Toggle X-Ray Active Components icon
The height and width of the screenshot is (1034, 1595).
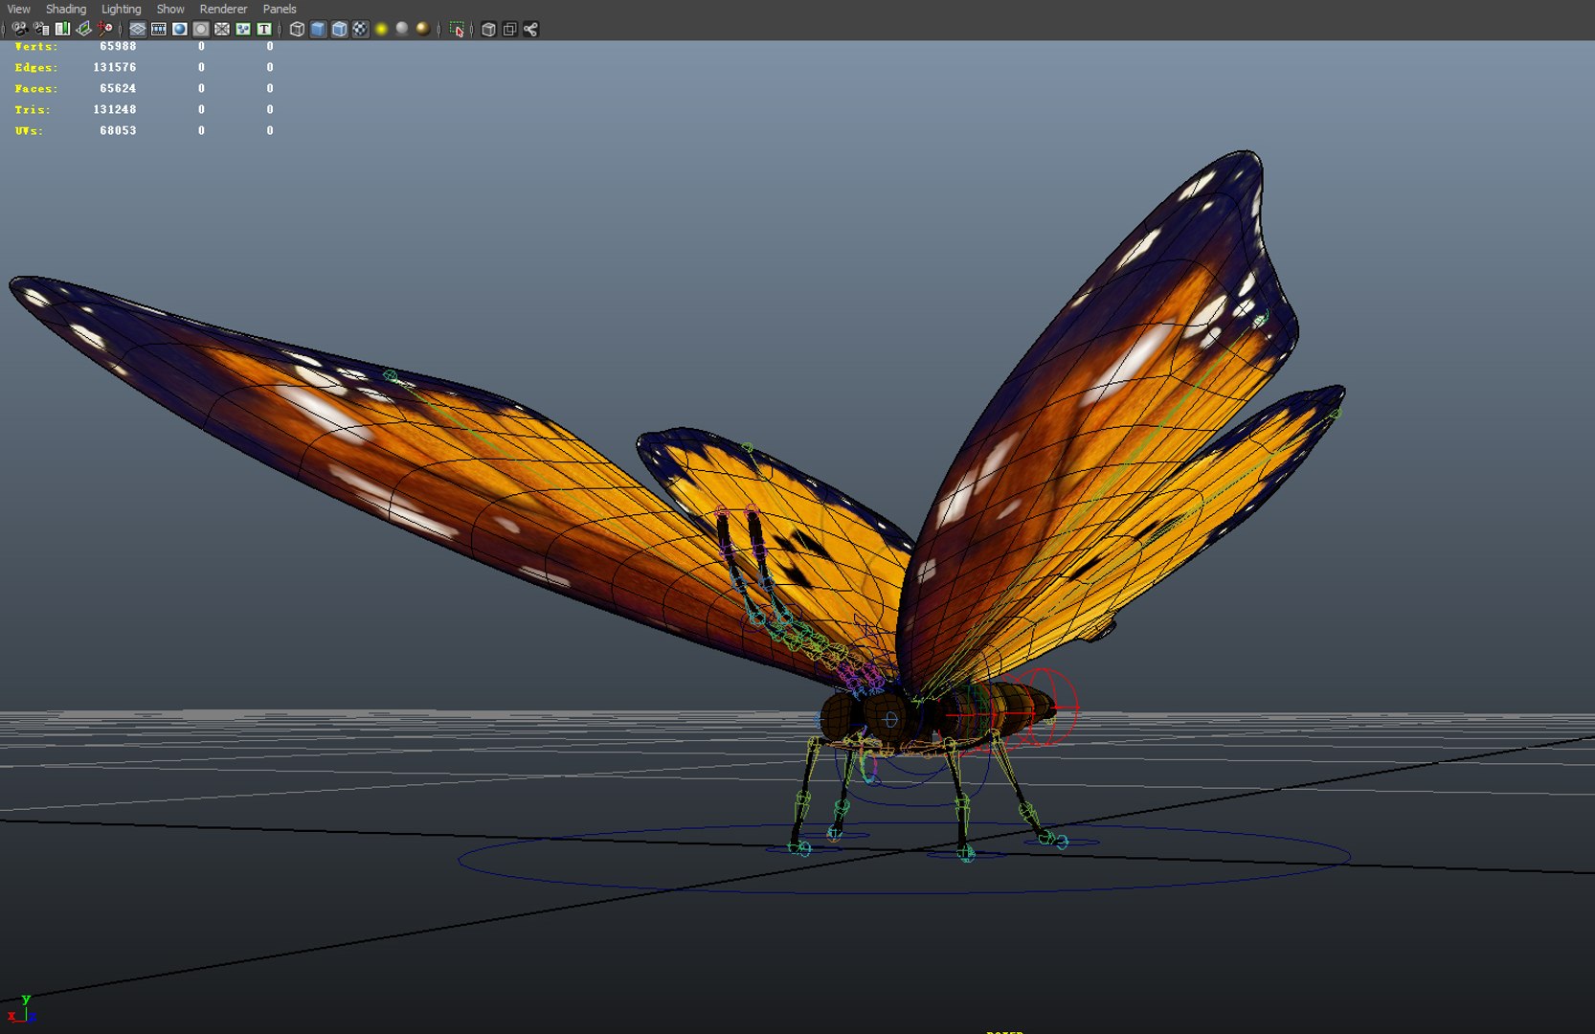[x=509, y=29]
